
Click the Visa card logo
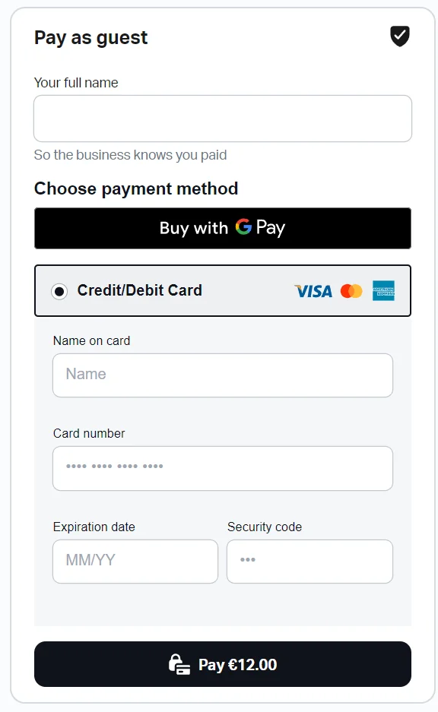(313, 291)
